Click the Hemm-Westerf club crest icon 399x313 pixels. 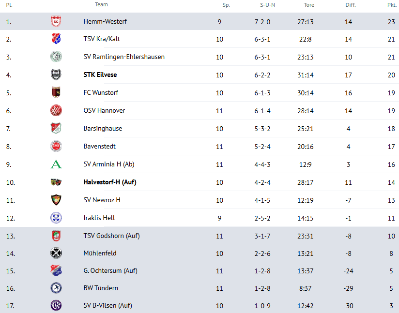pyautogui.click(x=56, y=22)
